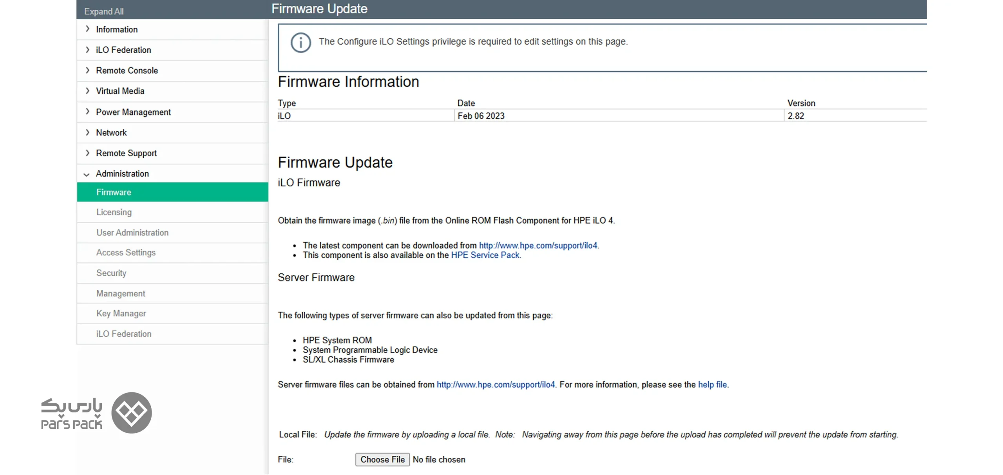
Task: Click Expand All in the sidebar header
Action: click(103, 11)
